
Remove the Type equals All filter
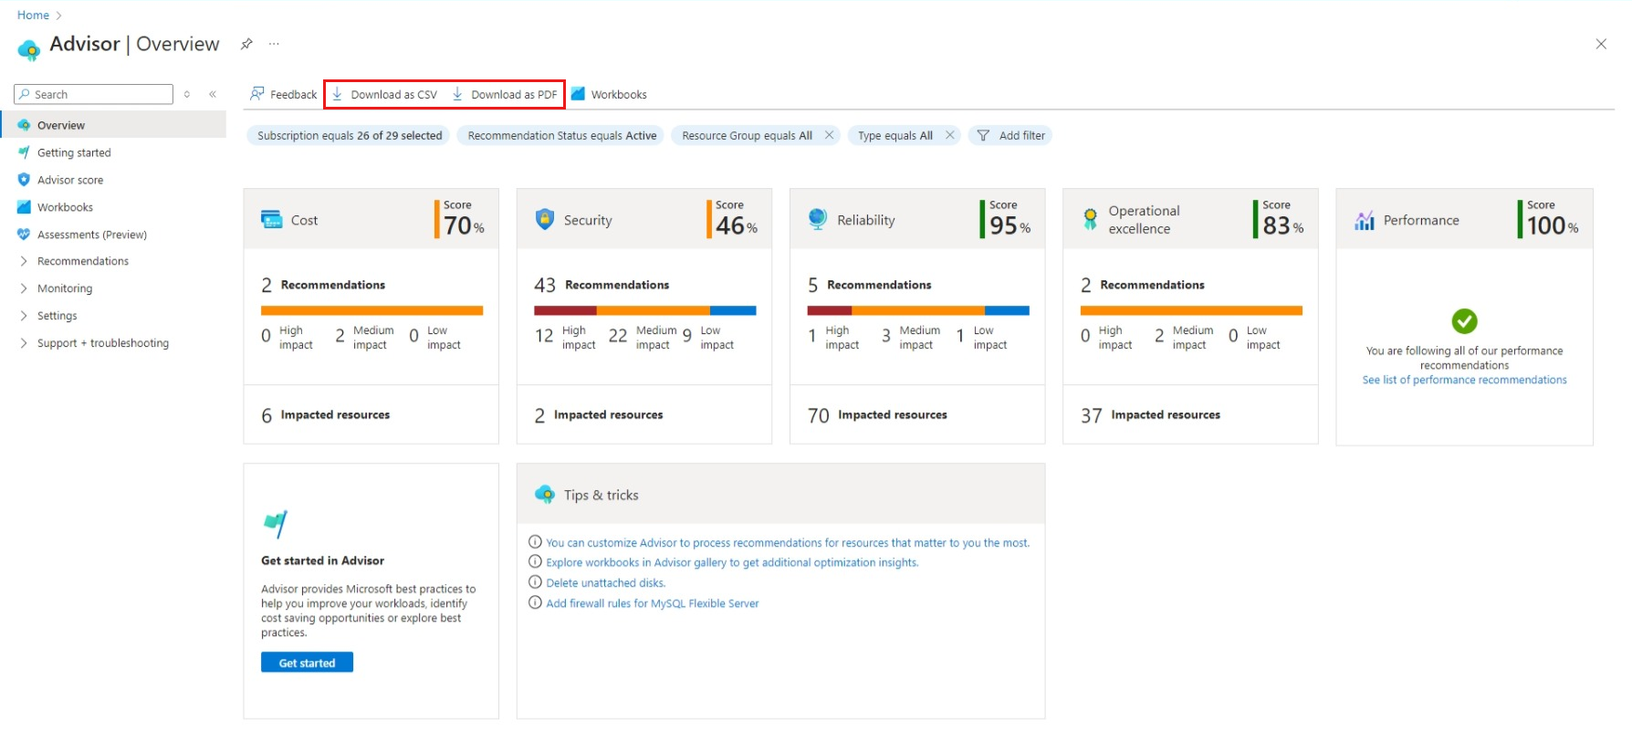[949, 135]
